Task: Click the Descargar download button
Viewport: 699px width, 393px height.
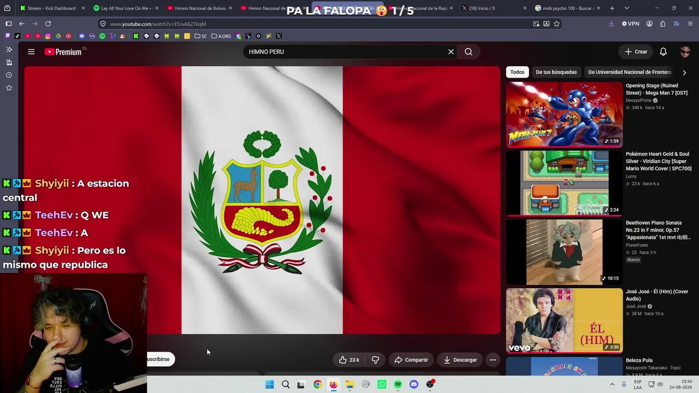Action: point(460,360)
